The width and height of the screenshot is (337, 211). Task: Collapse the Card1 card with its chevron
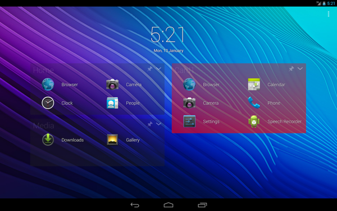tap(300, 69)
